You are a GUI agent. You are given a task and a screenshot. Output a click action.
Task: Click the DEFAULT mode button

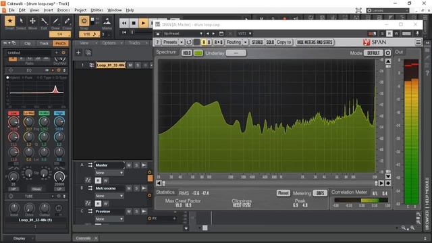point(373,53)
